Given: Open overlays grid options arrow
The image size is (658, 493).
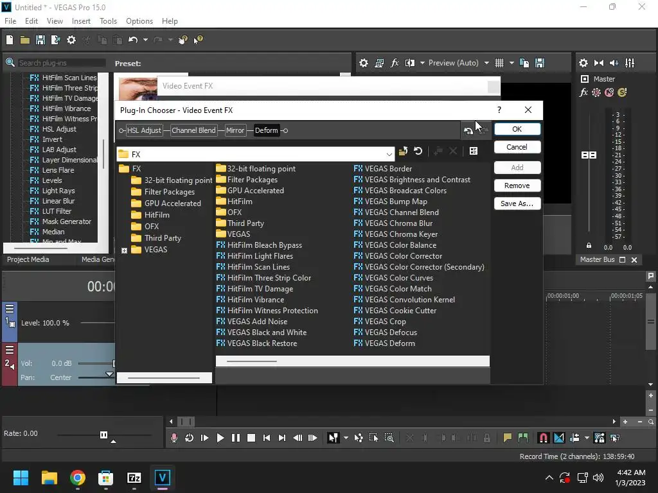Looking at the screenshot, I should [511, 63].
